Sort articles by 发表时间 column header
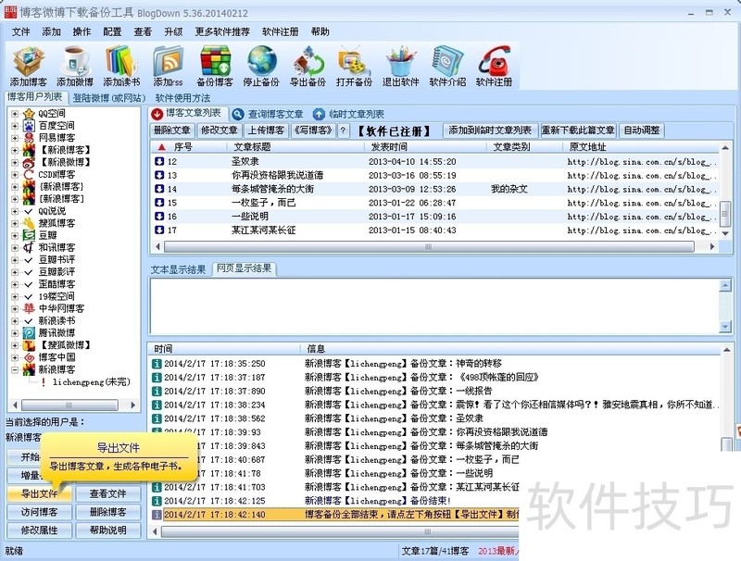741x561 pixels. point(389,147)
